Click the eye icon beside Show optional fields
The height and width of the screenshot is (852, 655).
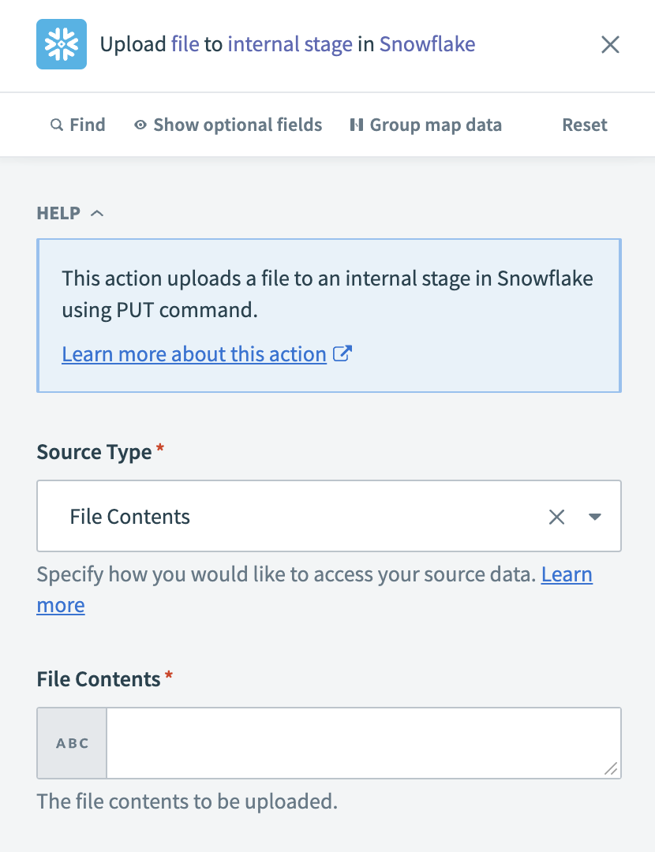[x=140, y=125]
